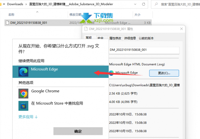This screenshot has height=139, width=200.
Task: Click the 2.56 KB (2,625 字节) value
Action: click(123, 93)
